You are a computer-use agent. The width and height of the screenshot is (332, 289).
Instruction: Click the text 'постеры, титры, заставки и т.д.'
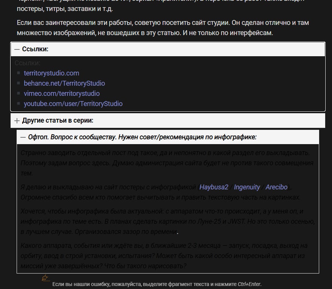click(65, 9)
